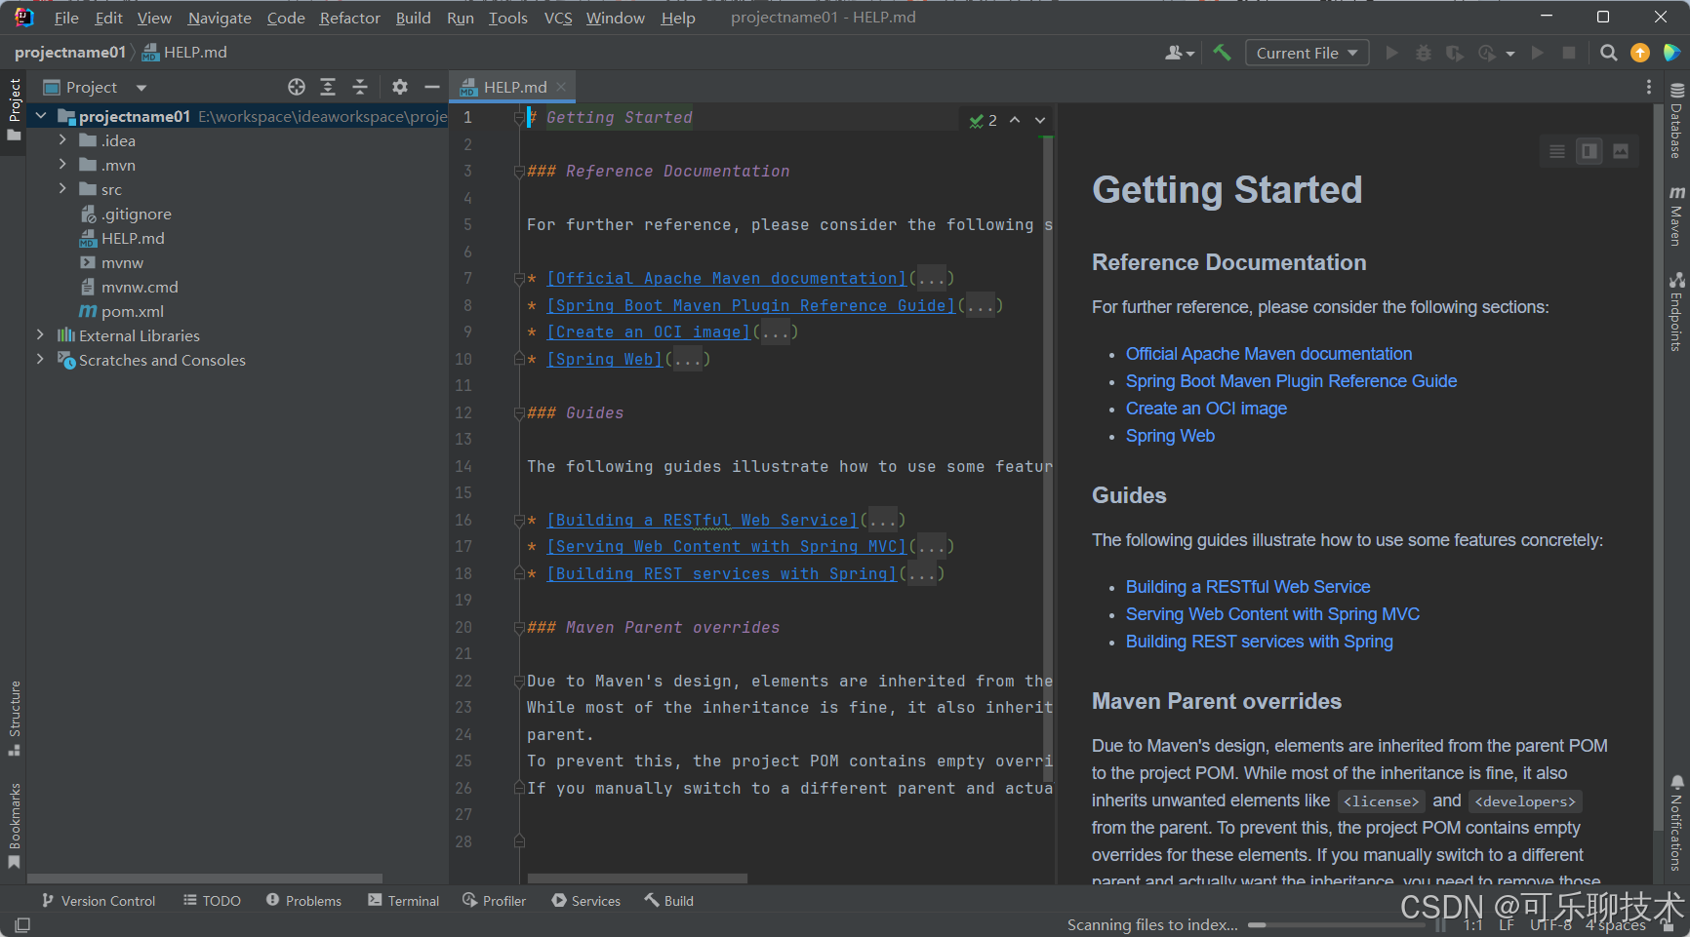Image resolution: width=1690 pixels, height=937 pixels.
Task: Open Search Everywhere magnifier icon
Action: pyautogui.click(x=1609, y=53)
